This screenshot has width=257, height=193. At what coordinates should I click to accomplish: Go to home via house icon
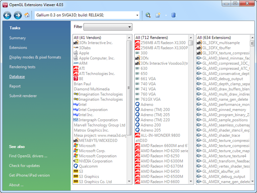[x=27, y=15]
